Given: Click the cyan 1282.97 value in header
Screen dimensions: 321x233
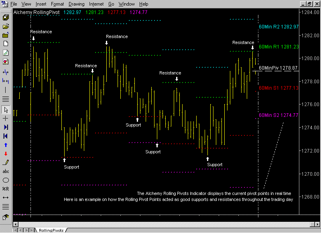Looking at the screenshot, I should pyautogui.click(x=72, y=12).
